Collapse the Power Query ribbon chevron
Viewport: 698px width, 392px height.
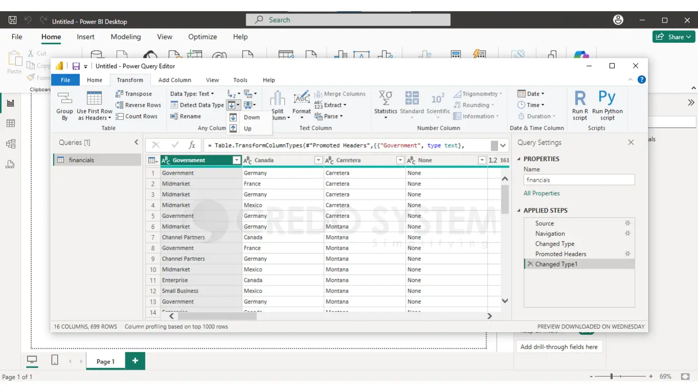click(631, 80)
